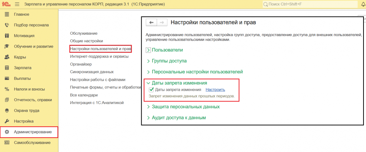Expand the Аудит доступа к данным section
Screen dimensions: 366x152
pos(176,118)
